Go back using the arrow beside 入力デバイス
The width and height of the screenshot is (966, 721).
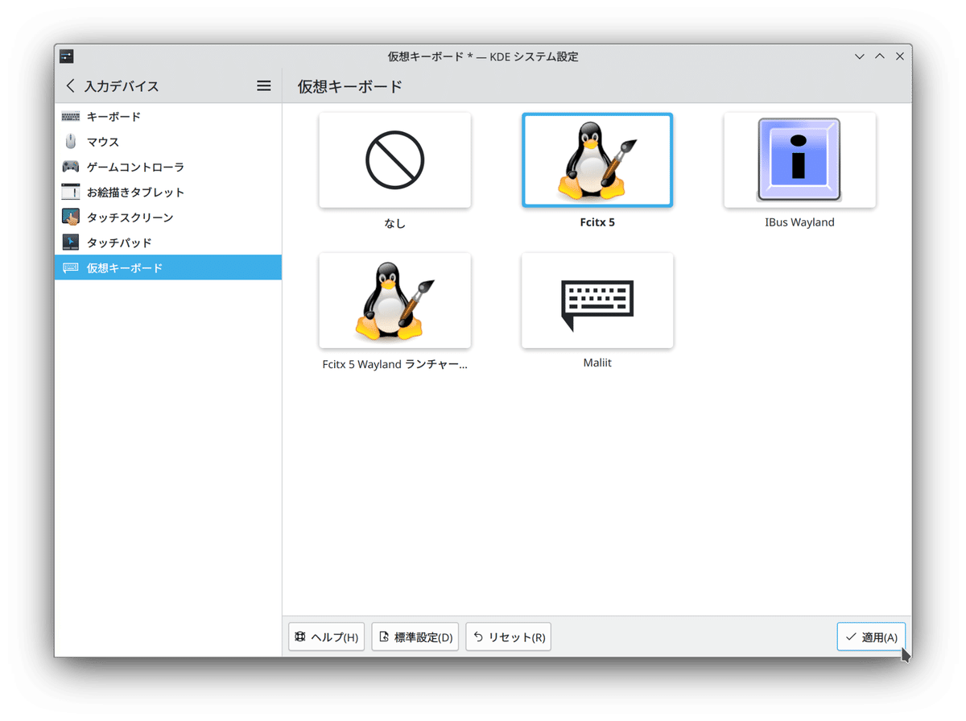coord(70,85)
